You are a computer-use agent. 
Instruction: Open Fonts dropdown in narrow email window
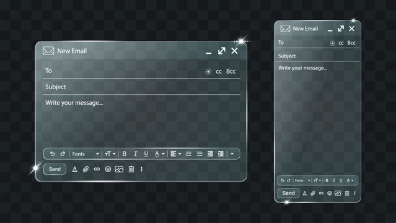302,180
